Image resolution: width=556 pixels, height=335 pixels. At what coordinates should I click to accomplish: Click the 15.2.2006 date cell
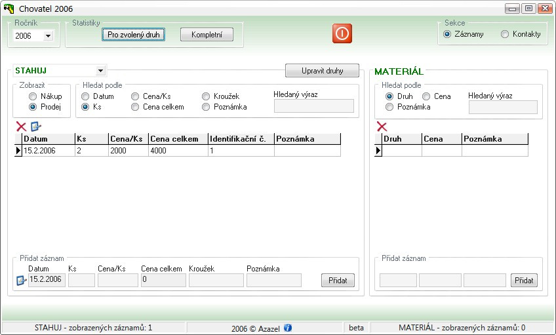click(49, 151)
